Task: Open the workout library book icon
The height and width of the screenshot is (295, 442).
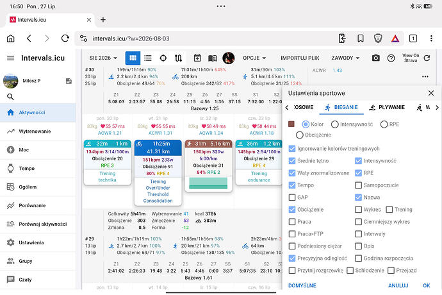Action: point(213,58)
